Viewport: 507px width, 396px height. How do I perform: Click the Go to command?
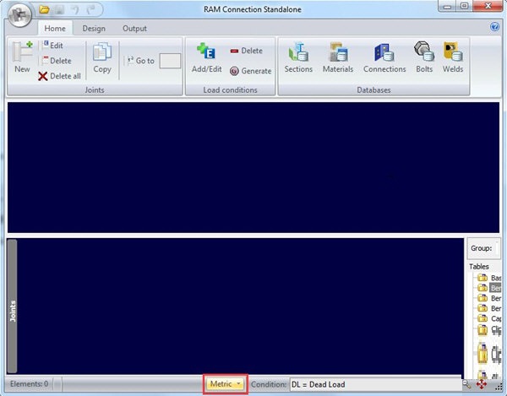click(140, 61)
